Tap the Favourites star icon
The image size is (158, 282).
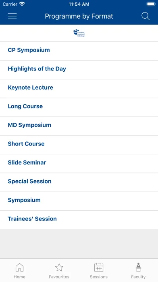pos(59,267)
